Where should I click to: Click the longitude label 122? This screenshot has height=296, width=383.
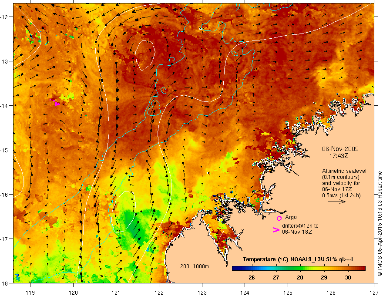tap(159, 293)
